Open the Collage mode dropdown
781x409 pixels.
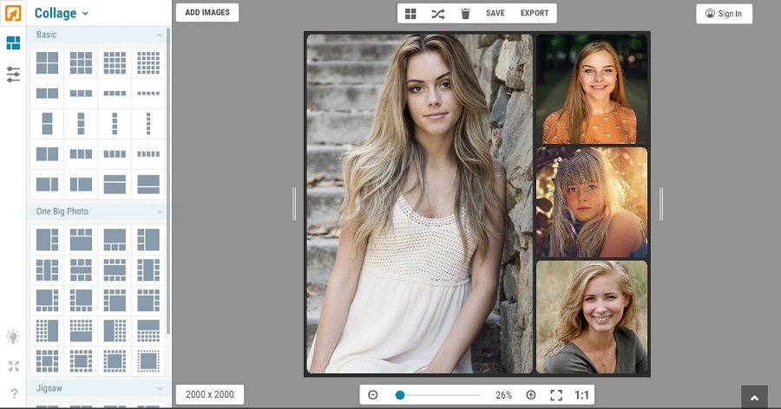coord(61,13)
